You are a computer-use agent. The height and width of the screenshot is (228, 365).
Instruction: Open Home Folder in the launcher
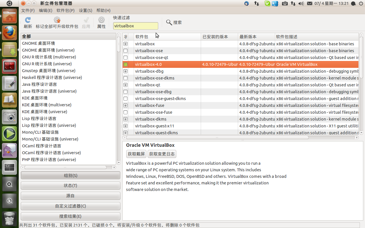coord(9,17)
